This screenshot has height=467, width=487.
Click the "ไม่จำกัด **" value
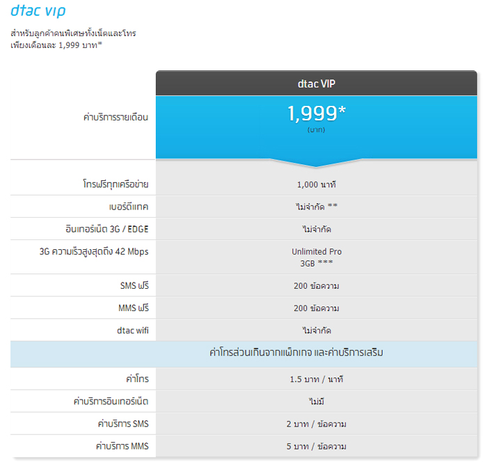click(317, 207)
